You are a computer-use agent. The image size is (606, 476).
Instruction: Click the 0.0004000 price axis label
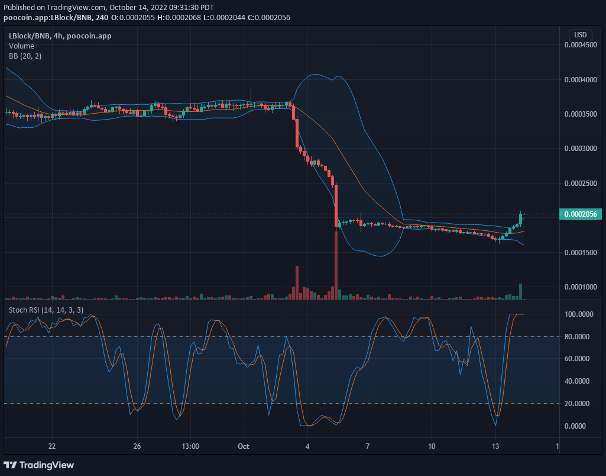[580, 80]
